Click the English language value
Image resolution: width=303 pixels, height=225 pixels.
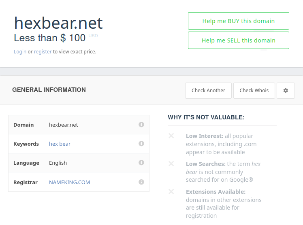(58, 163)
